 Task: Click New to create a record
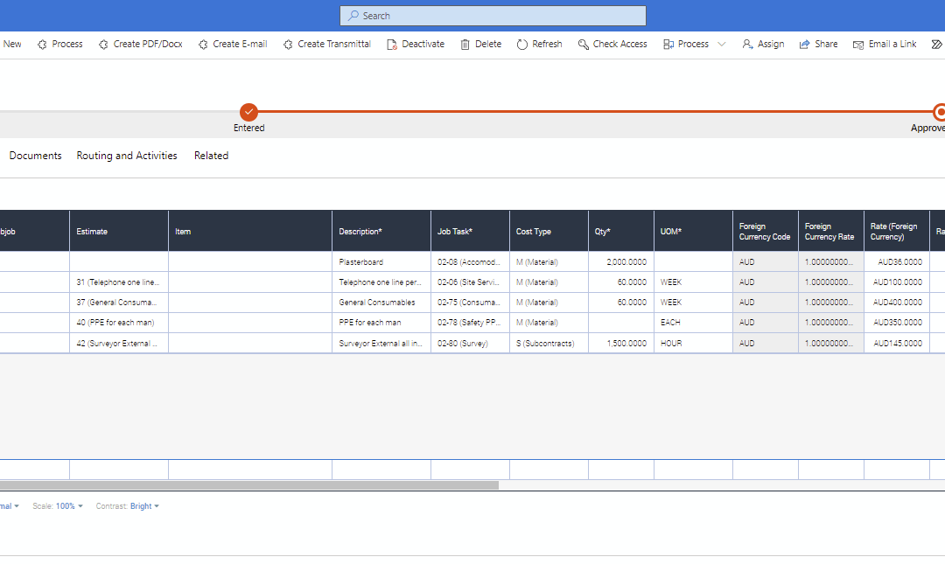11,44
